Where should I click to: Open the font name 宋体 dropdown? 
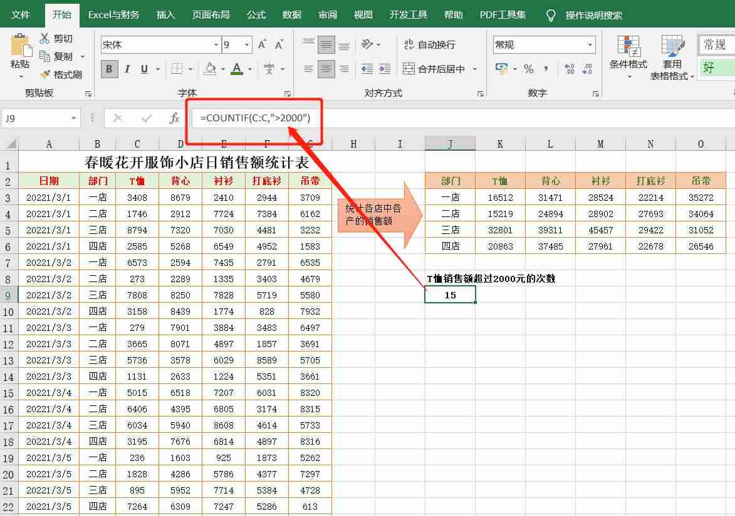(216, 44)
